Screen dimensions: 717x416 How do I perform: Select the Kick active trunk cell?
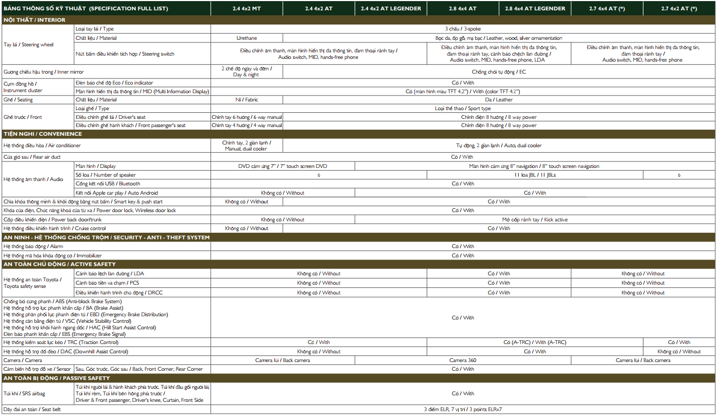[x=535, y=220]
